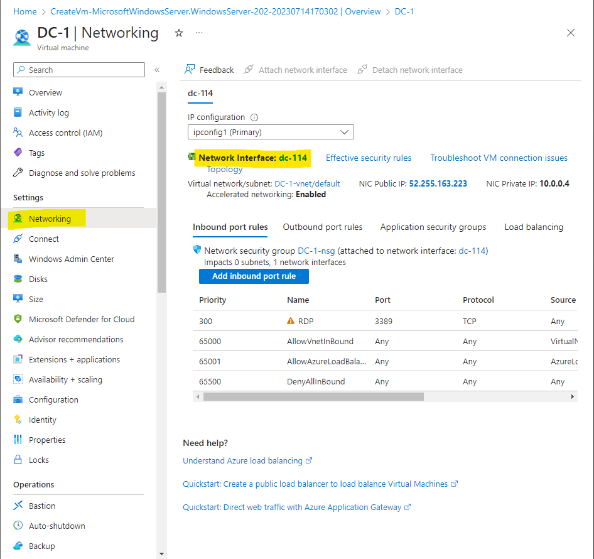Click the Access control (IAM) people icon
594x559 pixels.
[x=18, y=133]
